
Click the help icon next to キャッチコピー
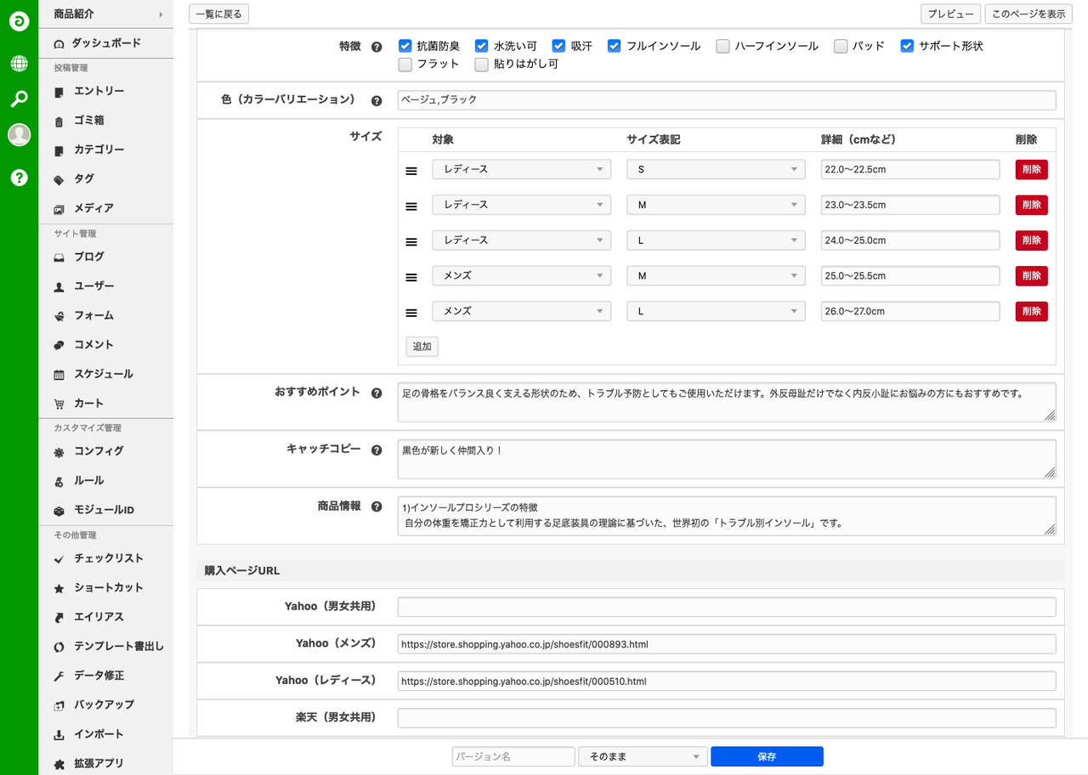377,449
